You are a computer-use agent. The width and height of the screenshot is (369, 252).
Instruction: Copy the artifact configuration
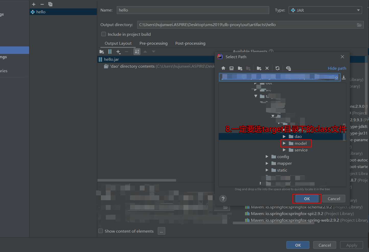click(50, 4)
